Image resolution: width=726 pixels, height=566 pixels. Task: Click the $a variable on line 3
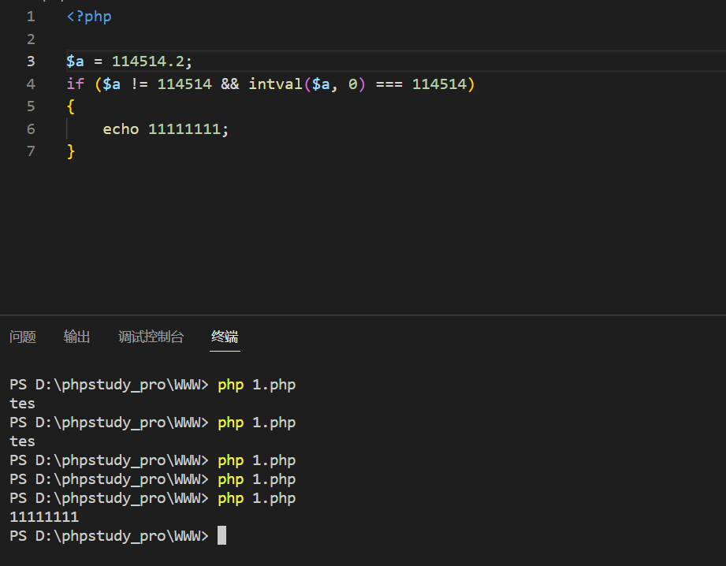(75, 61)
